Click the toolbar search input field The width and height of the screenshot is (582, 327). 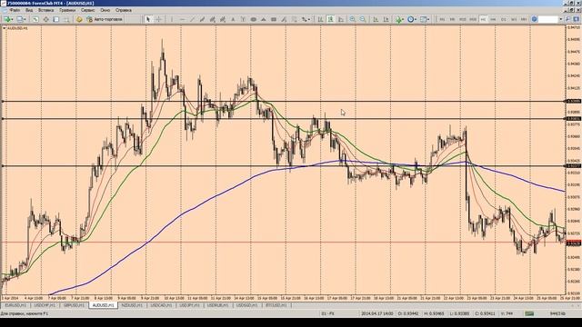[x=548, y=19]
